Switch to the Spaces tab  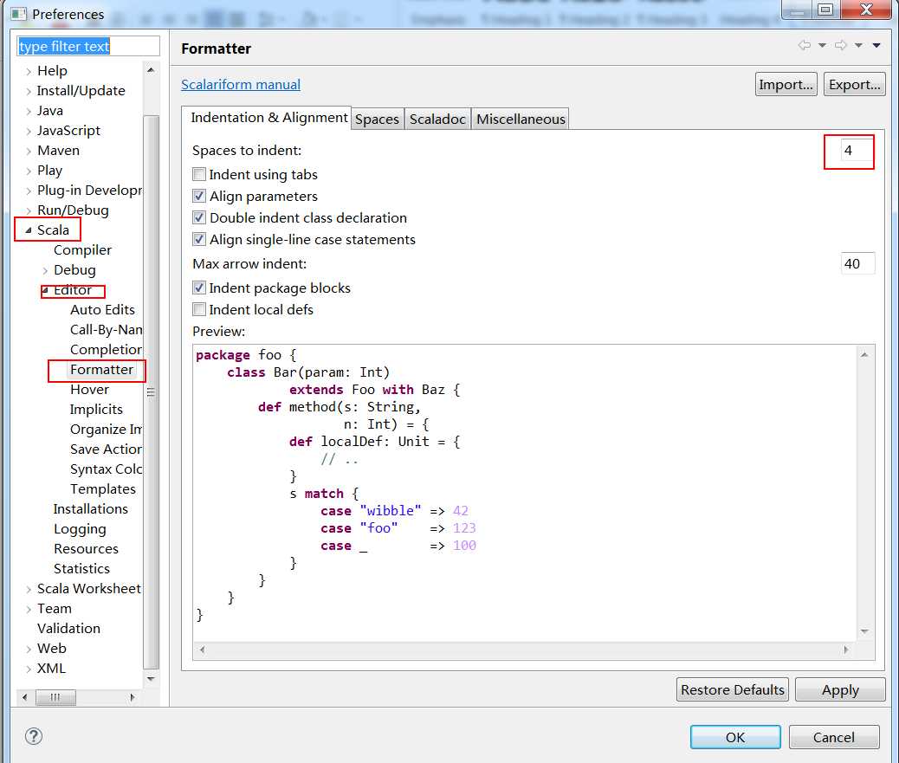point(377,120)
